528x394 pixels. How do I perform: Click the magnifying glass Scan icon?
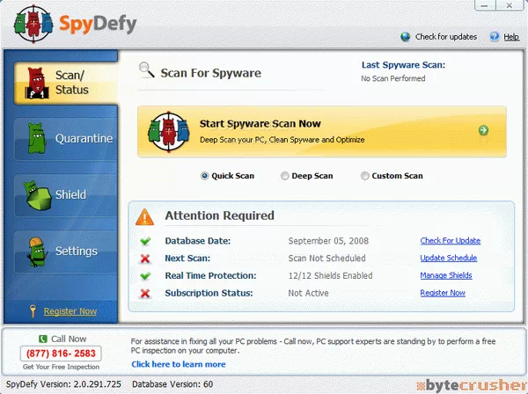click(x=148, y=72)
